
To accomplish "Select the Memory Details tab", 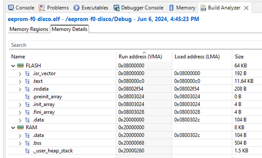I will pos(69,29).
